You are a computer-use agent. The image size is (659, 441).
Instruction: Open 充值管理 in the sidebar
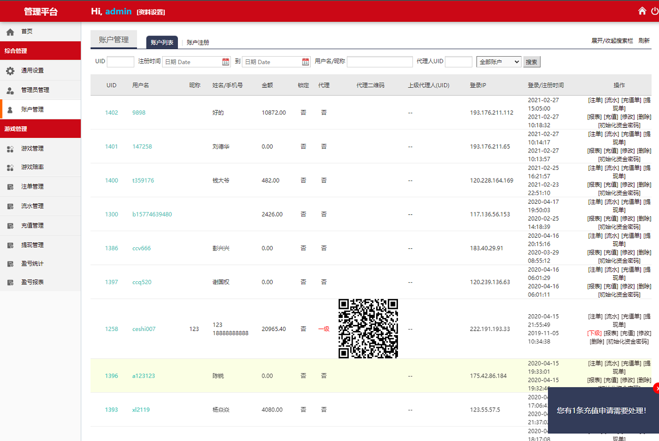point(32,226)
